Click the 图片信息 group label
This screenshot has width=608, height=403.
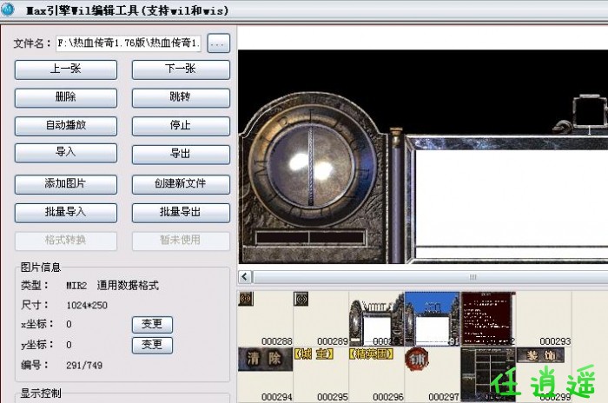pos(41,268)
